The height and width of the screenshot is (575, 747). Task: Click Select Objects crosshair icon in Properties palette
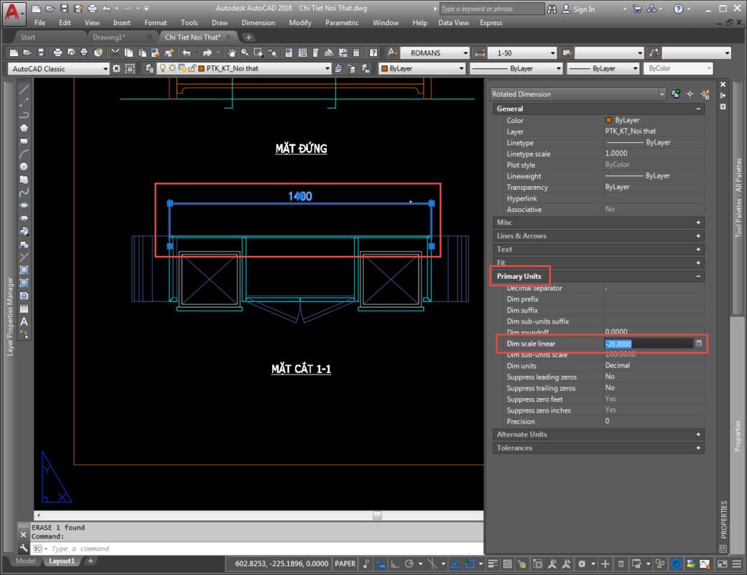(690, 94)
